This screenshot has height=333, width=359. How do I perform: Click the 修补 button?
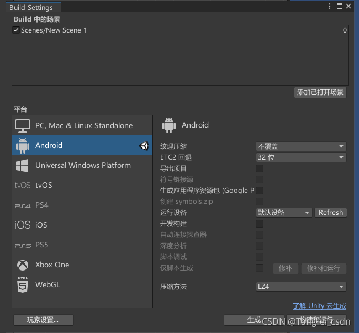tap(286, 268)
